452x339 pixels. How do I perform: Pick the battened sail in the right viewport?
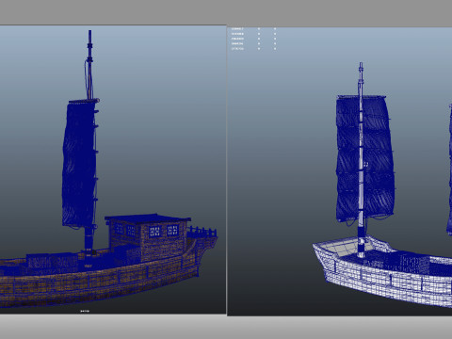coord(365,158)
